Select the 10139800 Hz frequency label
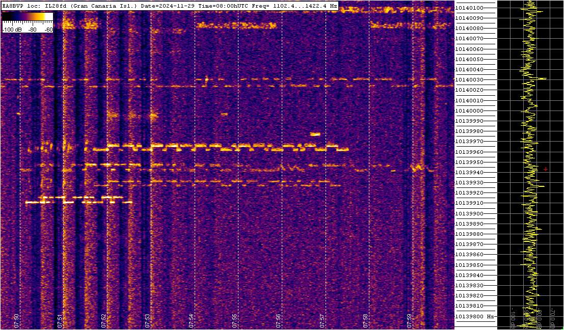The height and width of the screenshot is (330, 564). coord(474,316)
